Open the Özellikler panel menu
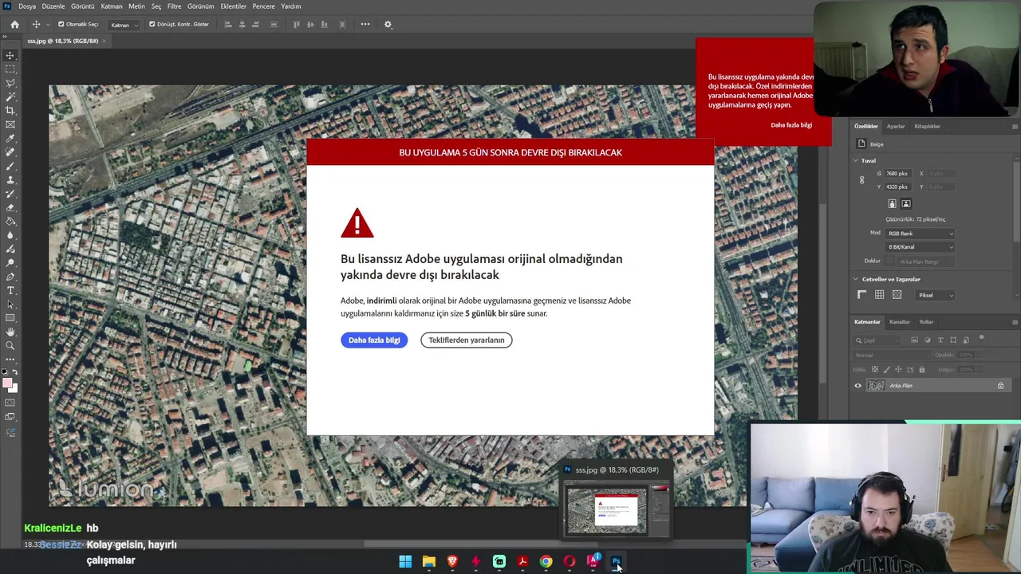The image size is (1021, 574). tap(1015, 126)
